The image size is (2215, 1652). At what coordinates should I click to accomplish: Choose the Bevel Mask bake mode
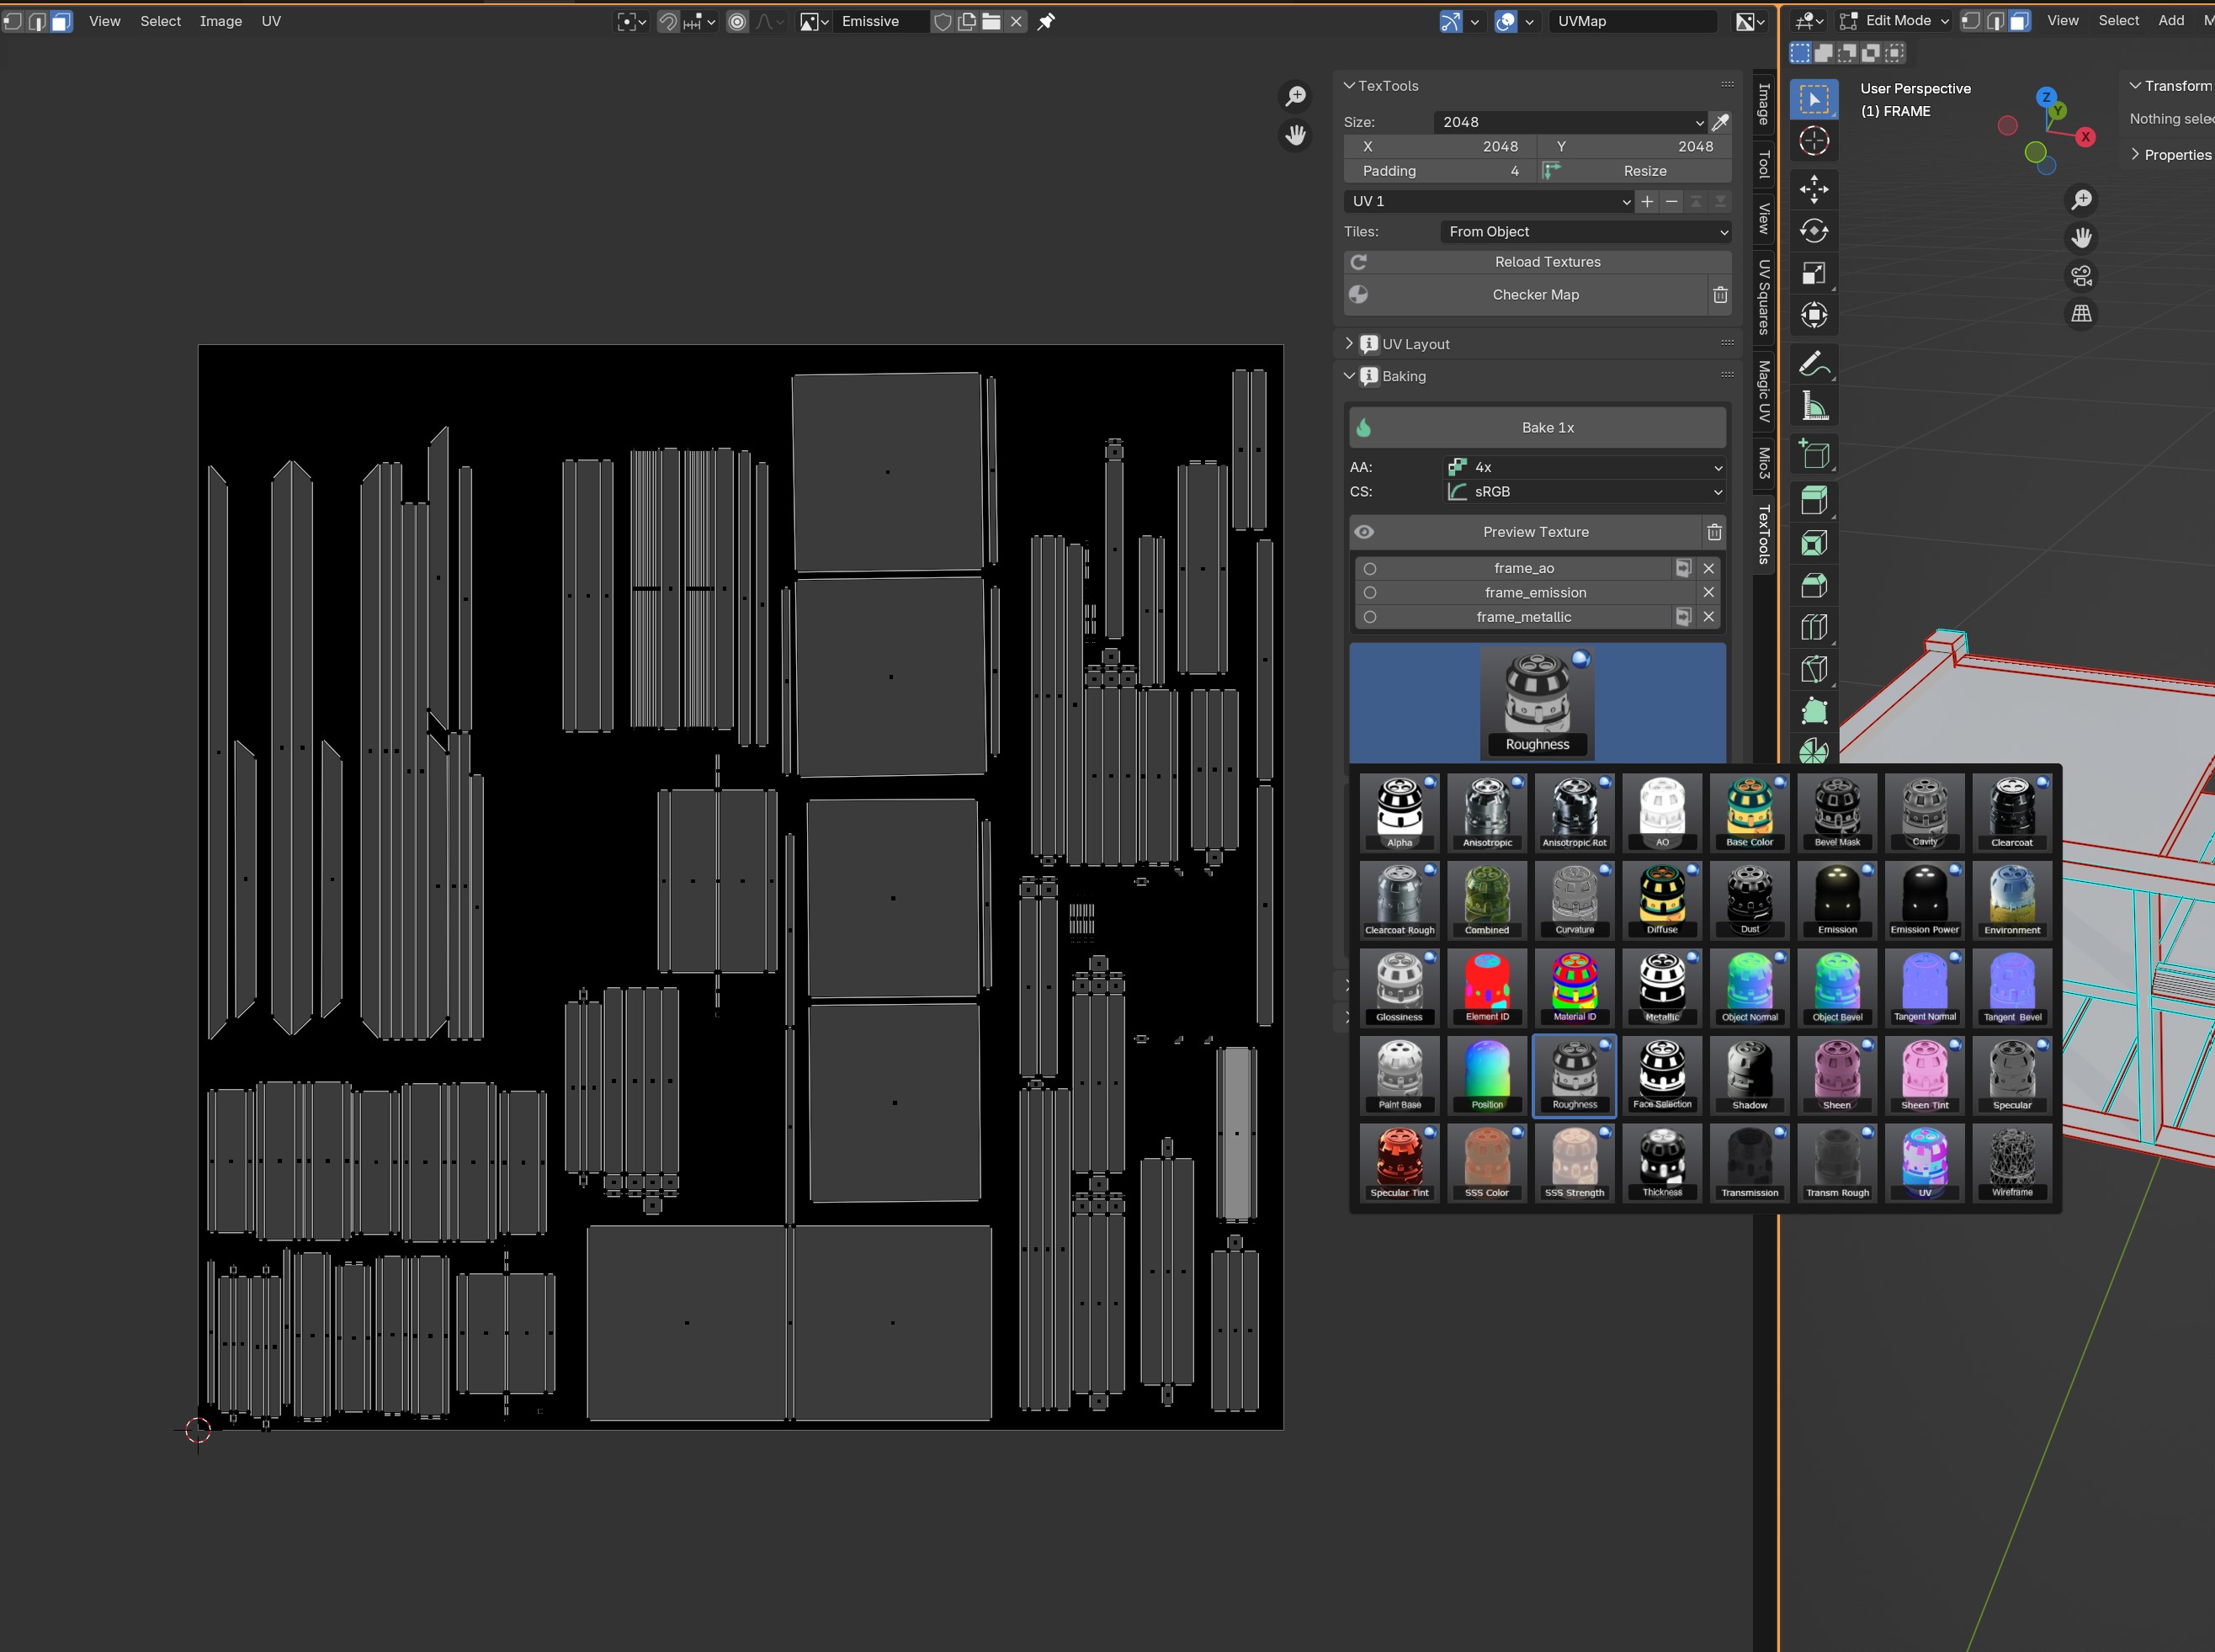(1837, 813)
